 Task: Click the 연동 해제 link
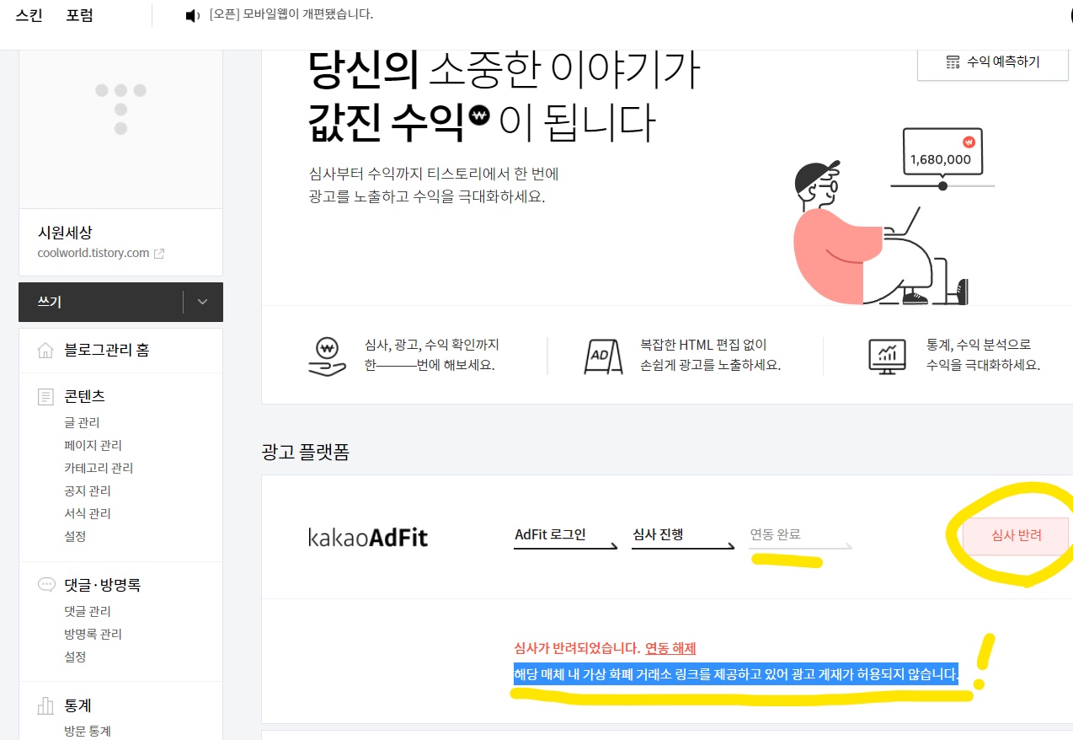point(670,648)
